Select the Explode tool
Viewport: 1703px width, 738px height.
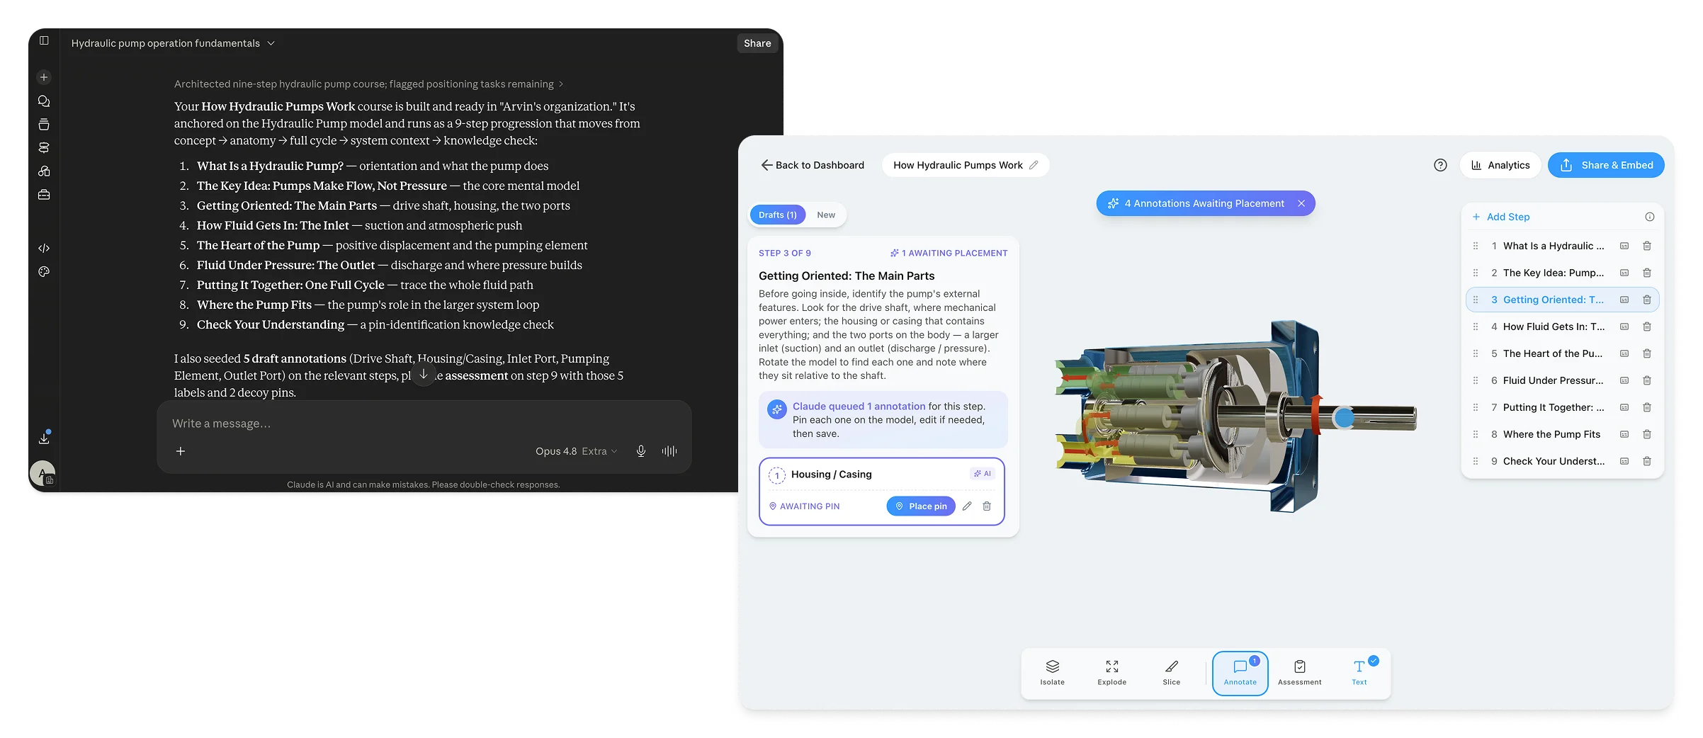tap(1112, 673)
